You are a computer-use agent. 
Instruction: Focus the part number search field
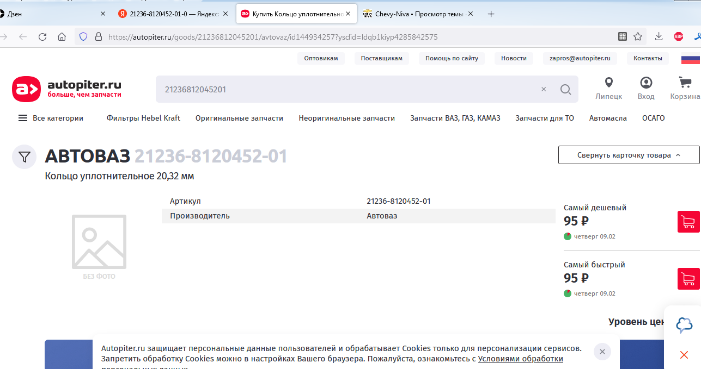349,89
